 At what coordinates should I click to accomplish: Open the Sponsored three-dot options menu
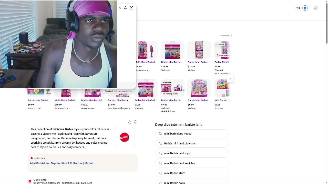pyautogui.click(x=231, y=36)
